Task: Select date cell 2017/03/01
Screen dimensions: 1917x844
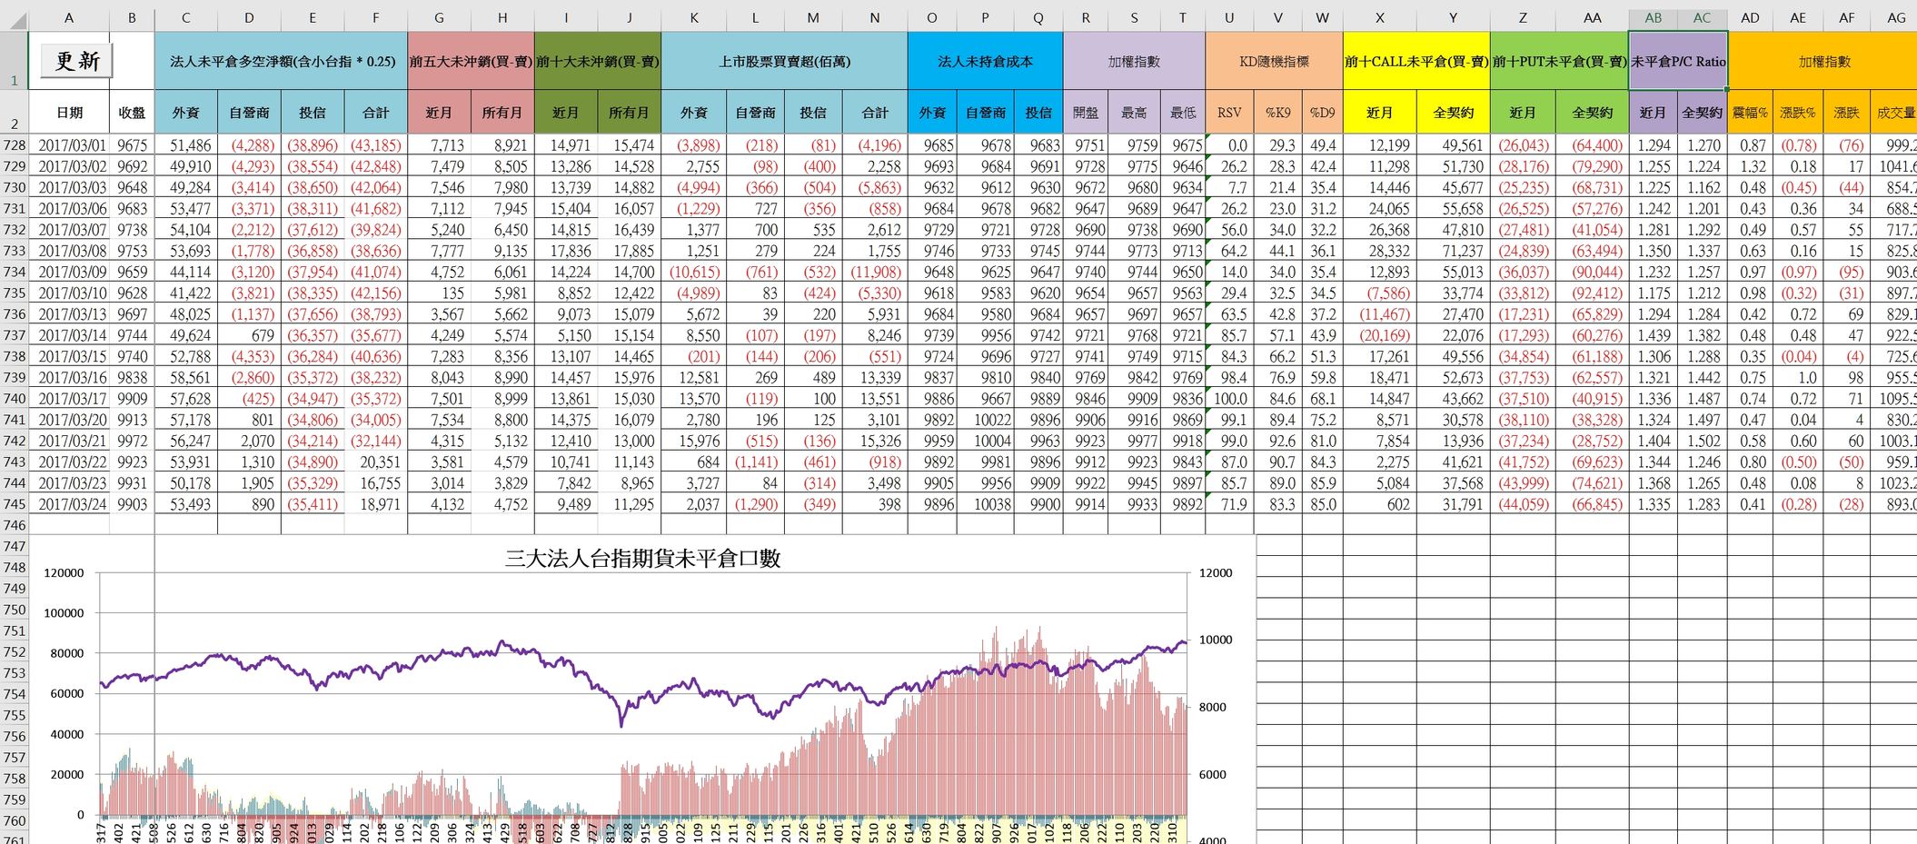Action: coord(69,145)
